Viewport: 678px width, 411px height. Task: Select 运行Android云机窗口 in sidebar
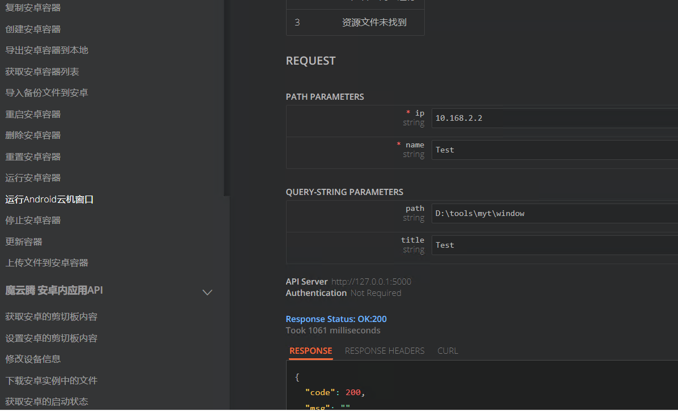click(x=49, y=199)
